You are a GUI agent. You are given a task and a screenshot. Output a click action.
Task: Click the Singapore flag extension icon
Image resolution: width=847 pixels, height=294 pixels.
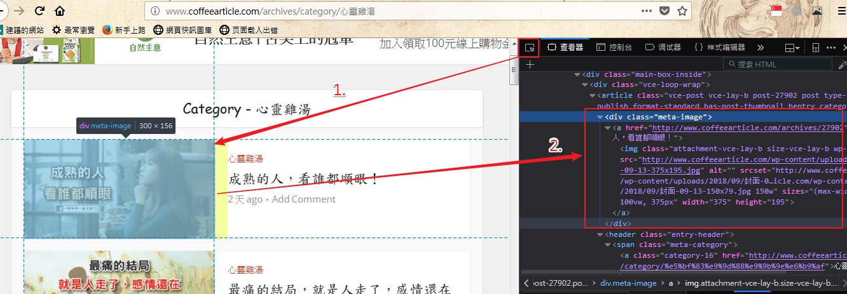point(776,10)
